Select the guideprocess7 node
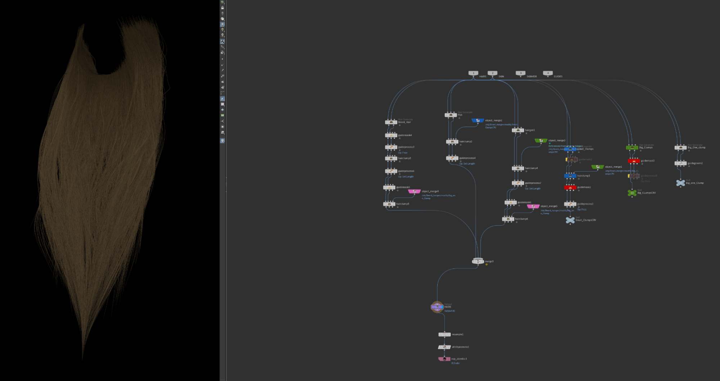Screen dimensions: 720x381 click(518, 183)
